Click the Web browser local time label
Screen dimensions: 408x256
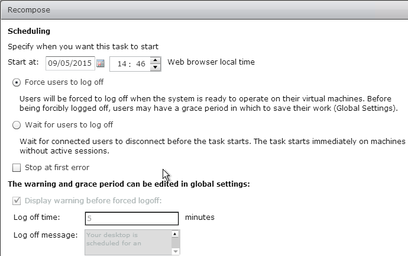click(x=211, y=62)
